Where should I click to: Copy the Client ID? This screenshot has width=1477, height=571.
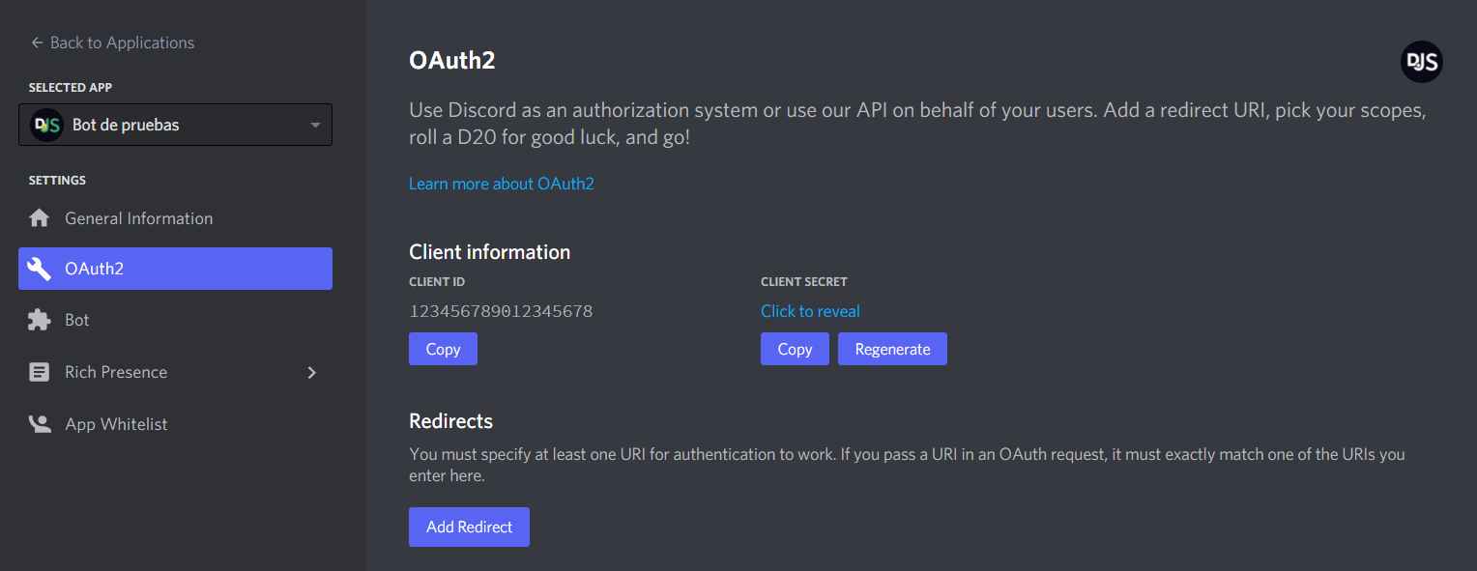click(443, 348)
